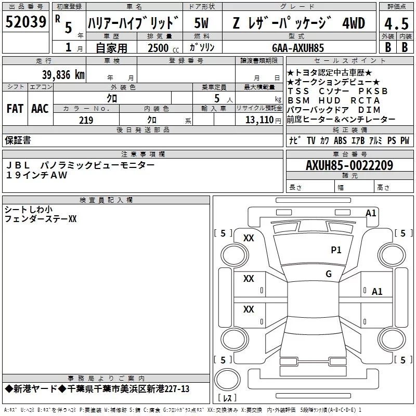
Task: Select the A1 mark on the car door
Action: point(377,292)
